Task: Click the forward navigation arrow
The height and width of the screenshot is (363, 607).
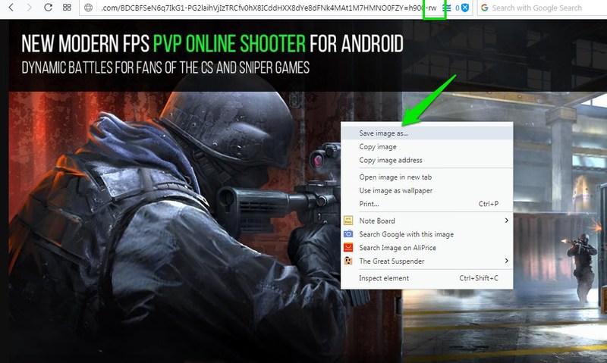Action: click(x=30, y=7)
